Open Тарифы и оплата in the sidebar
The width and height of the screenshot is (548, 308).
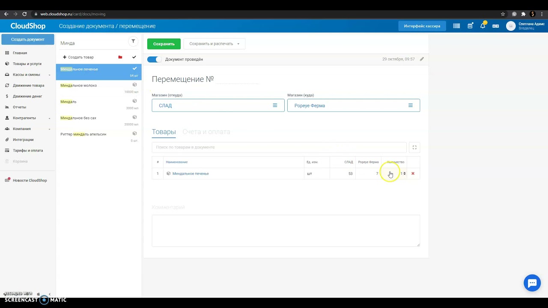point(28,151)
